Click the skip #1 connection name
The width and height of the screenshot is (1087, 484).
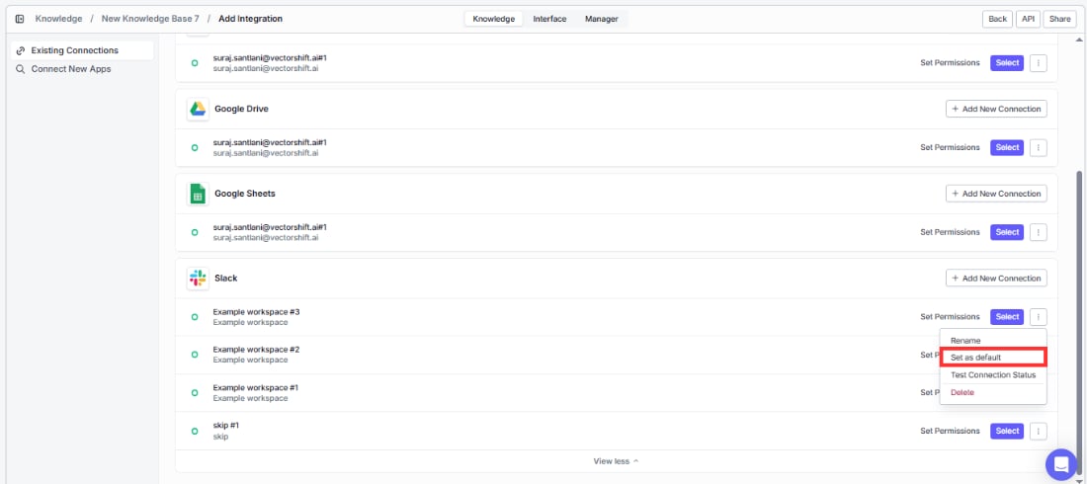[x=226, y=425]
